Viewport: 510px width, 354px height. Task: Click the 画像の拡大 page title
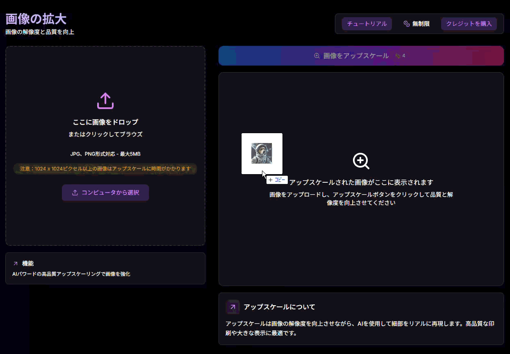click(x=36, y=19)
